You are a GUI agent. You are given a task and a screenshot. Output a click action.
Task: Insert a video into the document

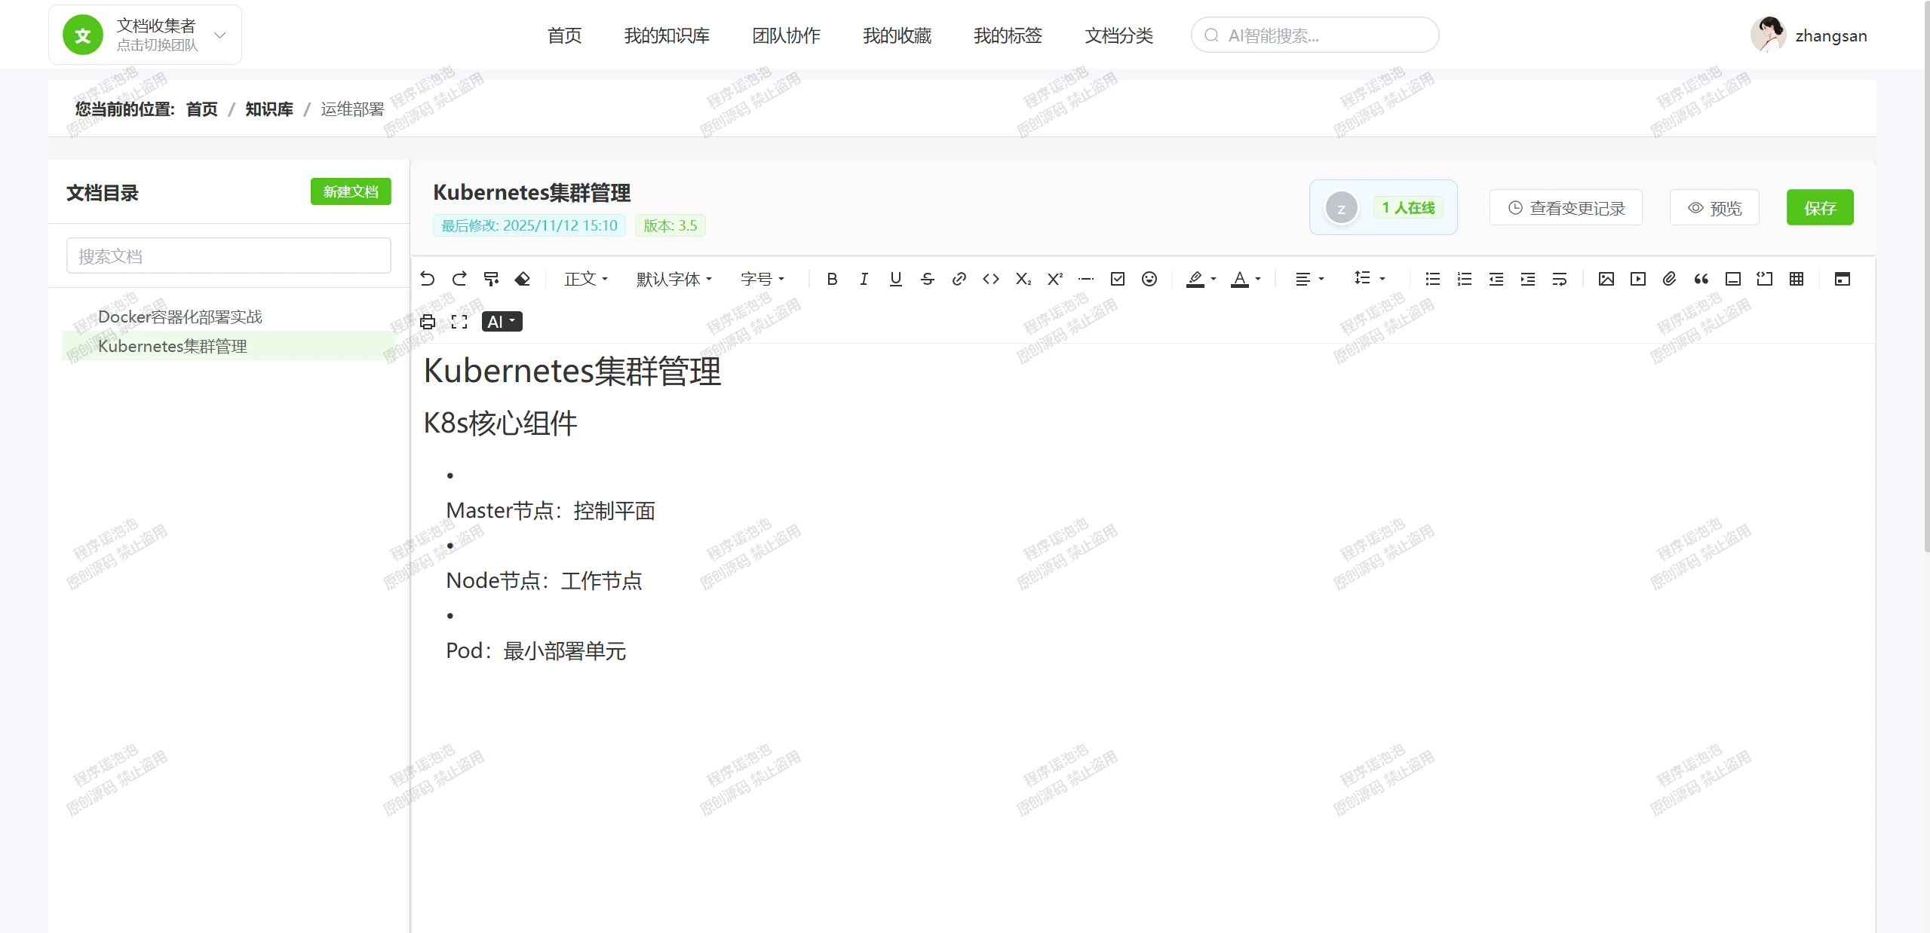point(1638,279)
